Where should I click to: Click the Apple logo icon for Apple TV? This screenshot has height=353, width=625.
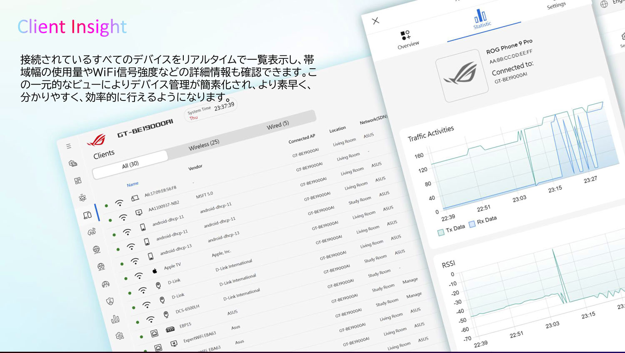(x=155, y=271)
